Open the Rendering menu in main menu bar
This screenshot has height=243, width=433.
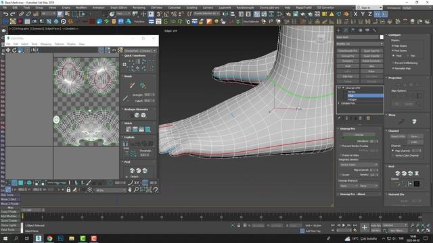[x=139, y=7]
